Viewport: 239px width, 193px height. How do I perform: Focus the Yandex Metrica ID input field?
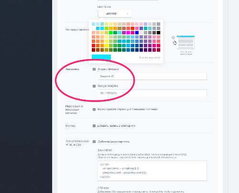click(x=152, y=76)
